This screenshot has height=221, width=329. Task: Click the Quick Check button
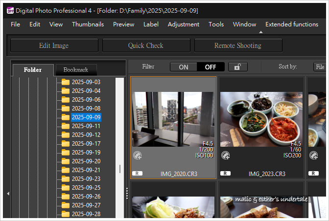click(146, 45)
